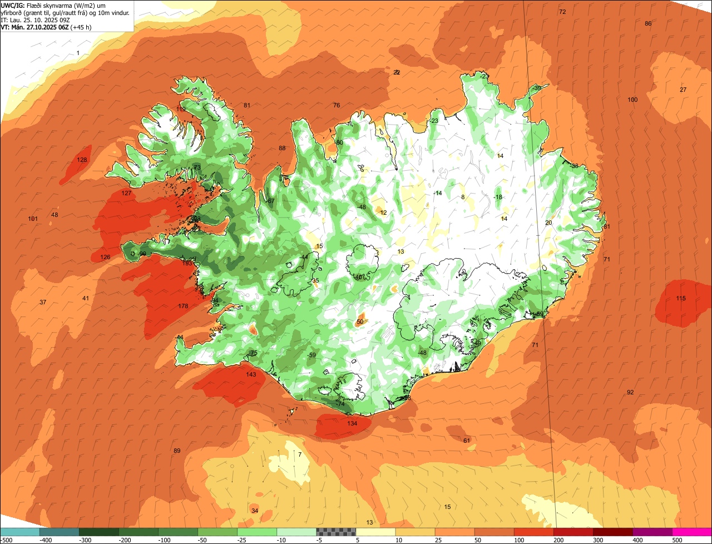
Task: Click the map value 92 in the southeast sea
Action: click(630, 393)
